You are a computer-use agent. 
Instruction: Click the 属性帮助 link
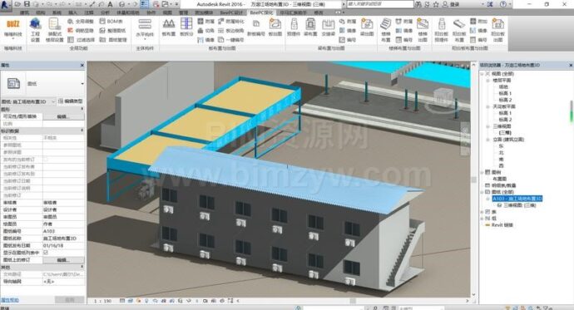click(x=9, y=300)
